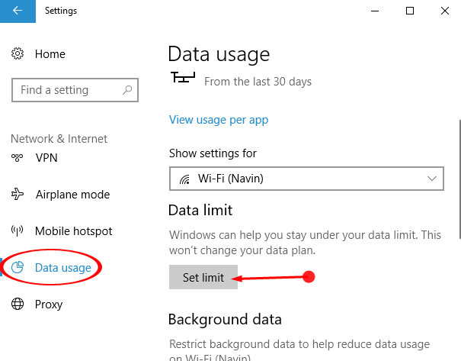Viewport: 461px width, 361px height.
Task: Click the Proxy globe icon
Action: pos(18,305)
